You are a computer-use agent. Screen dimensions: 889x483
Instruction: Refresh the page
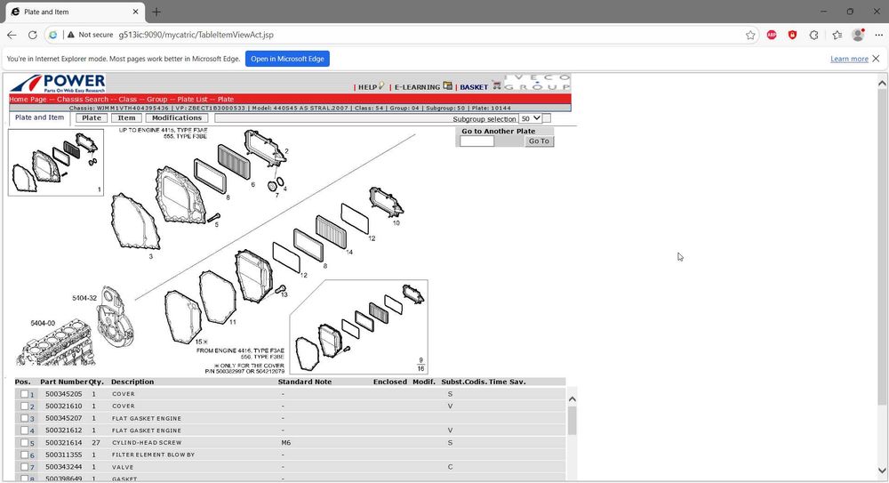coord(32,35)
